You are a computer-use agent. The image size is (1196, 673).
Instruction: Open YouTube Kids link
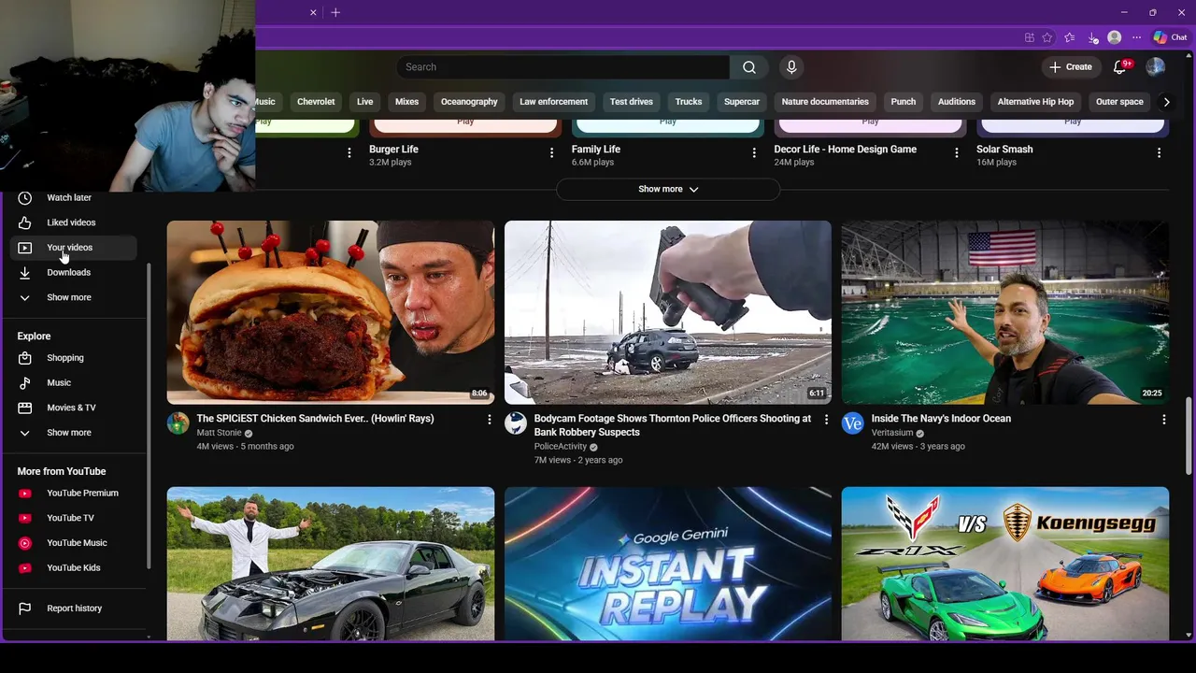tap(73, 568)
